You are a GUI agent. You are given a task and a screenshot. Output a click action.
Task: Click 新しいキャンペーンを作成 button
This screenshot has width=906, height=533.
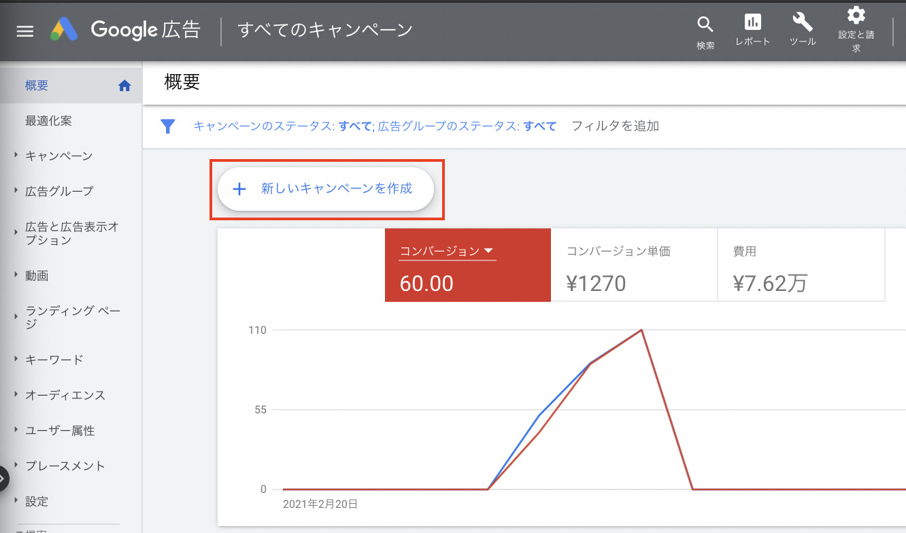(x=325, y=189)
